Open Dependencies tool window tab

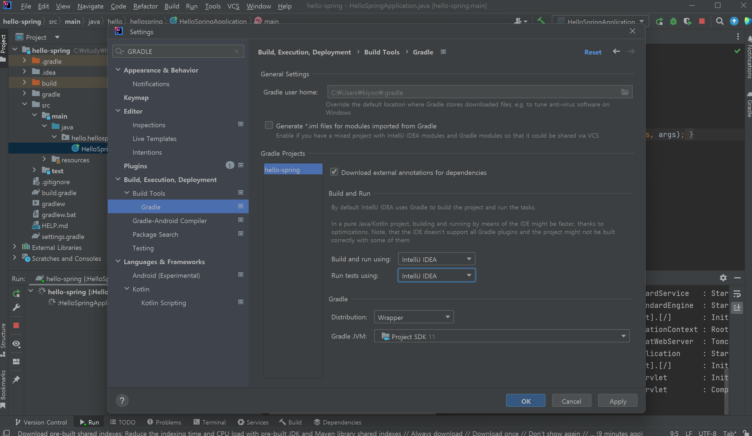point(337,422)
